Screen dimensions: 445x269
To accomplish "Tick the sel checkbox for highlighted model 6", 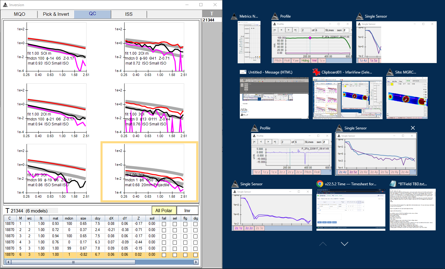I will tap(175, 255).
